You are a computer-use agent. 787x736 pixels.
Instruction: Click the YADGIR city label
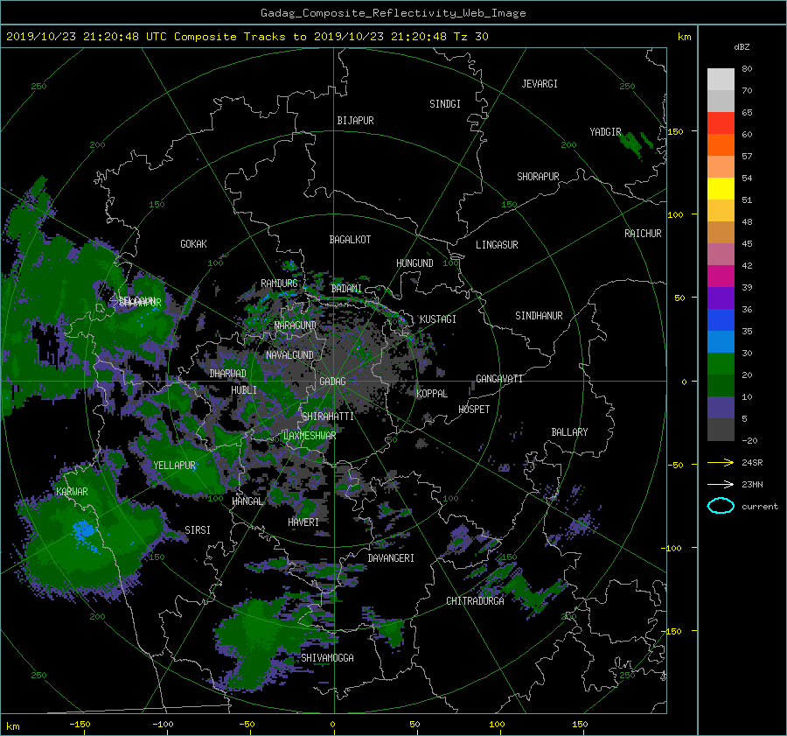click(605, 132)
